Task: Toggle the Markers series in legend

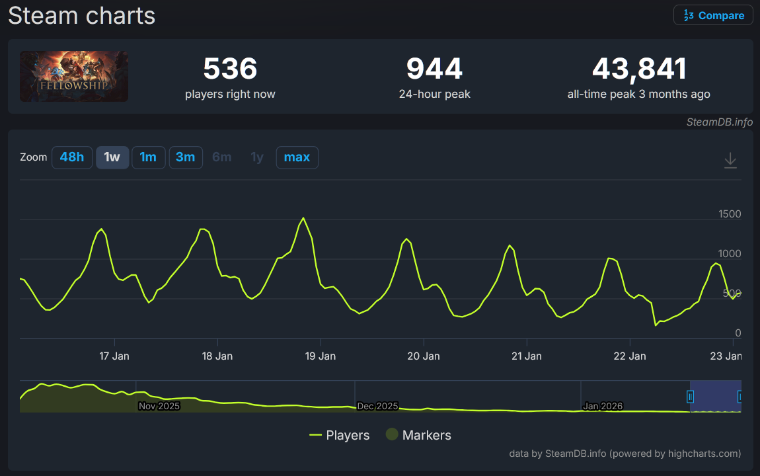Action: coord(419,435)
